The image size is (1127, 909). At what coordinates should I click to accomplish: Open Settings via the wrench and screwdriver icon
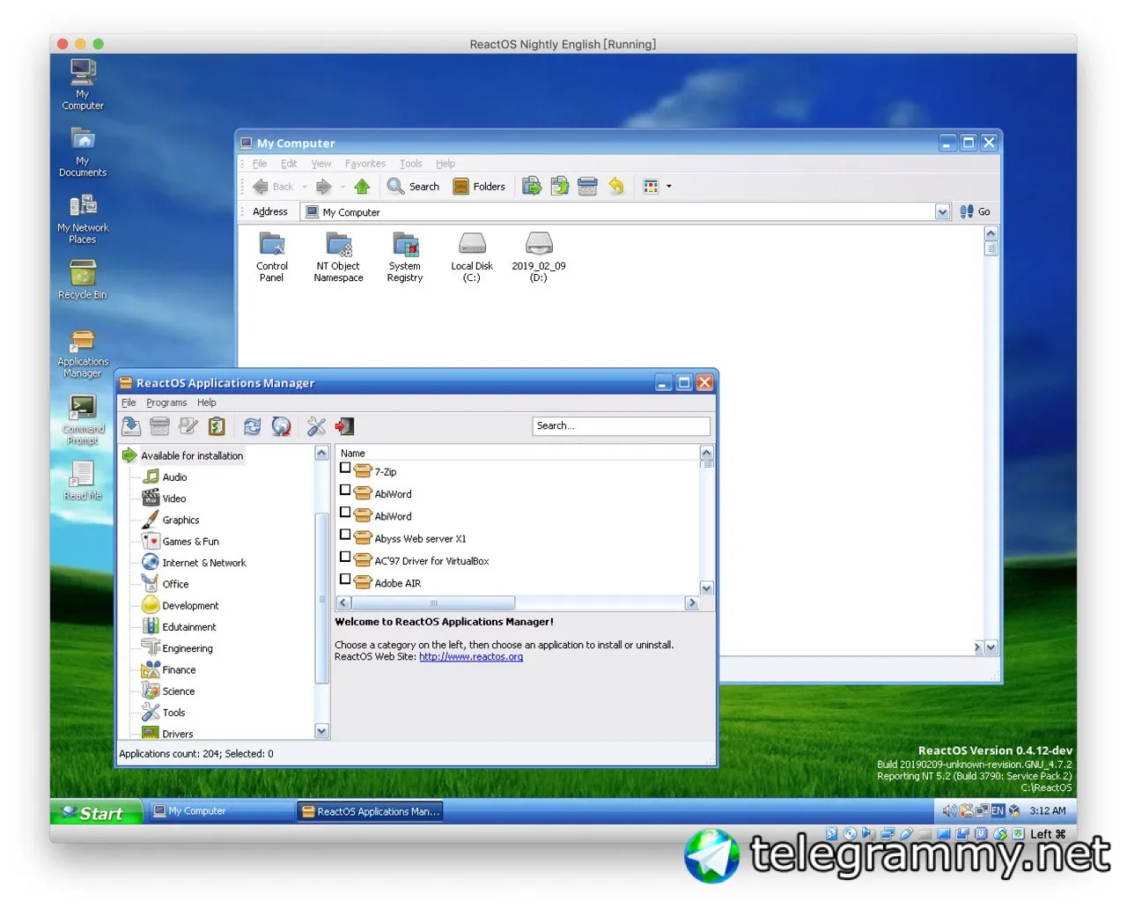point(316,426)
